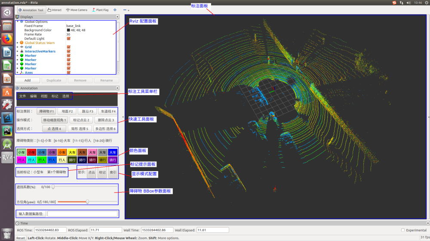Expand the Grid display node
This screenshot has width=430, height=241.
(x=18, y=47)
